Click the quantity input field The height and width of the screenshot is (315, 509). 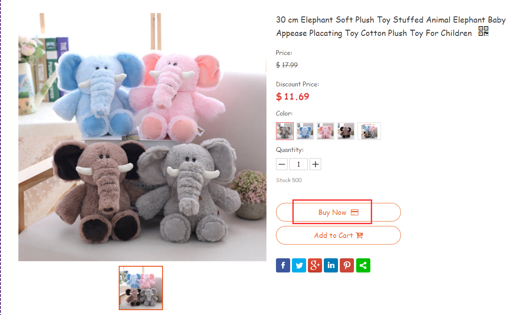pyautogui.click(x=299, y=164)
